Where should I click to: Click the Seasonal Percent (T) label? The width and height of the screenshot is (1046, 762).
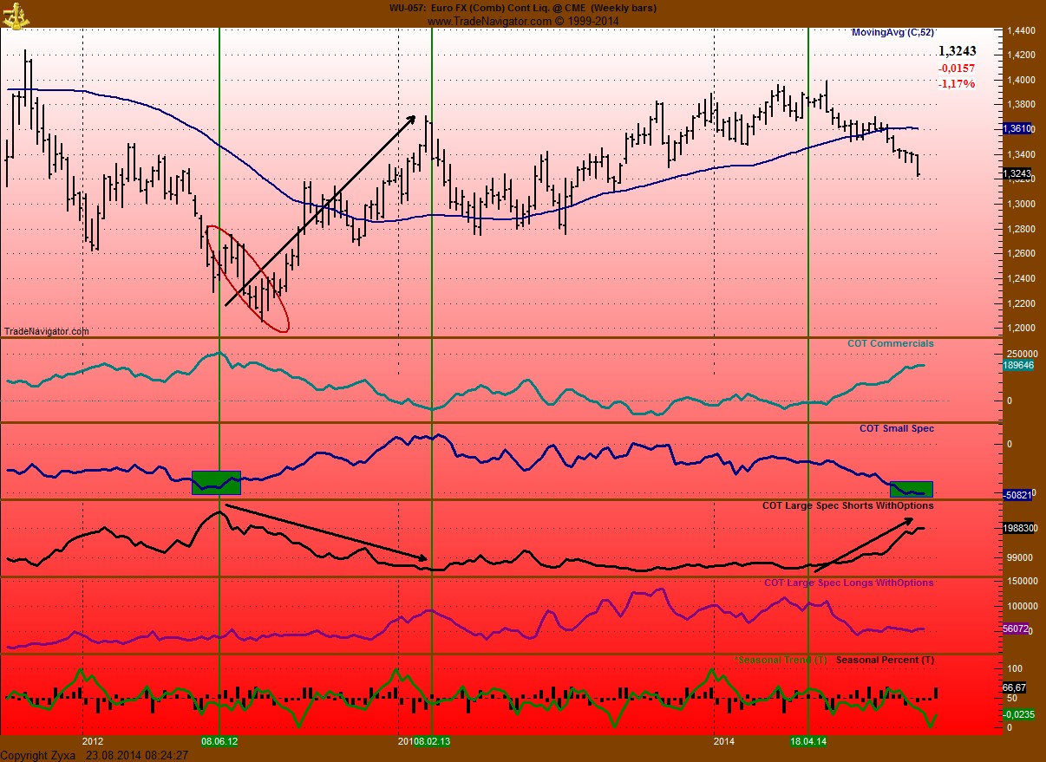(885, 660)
